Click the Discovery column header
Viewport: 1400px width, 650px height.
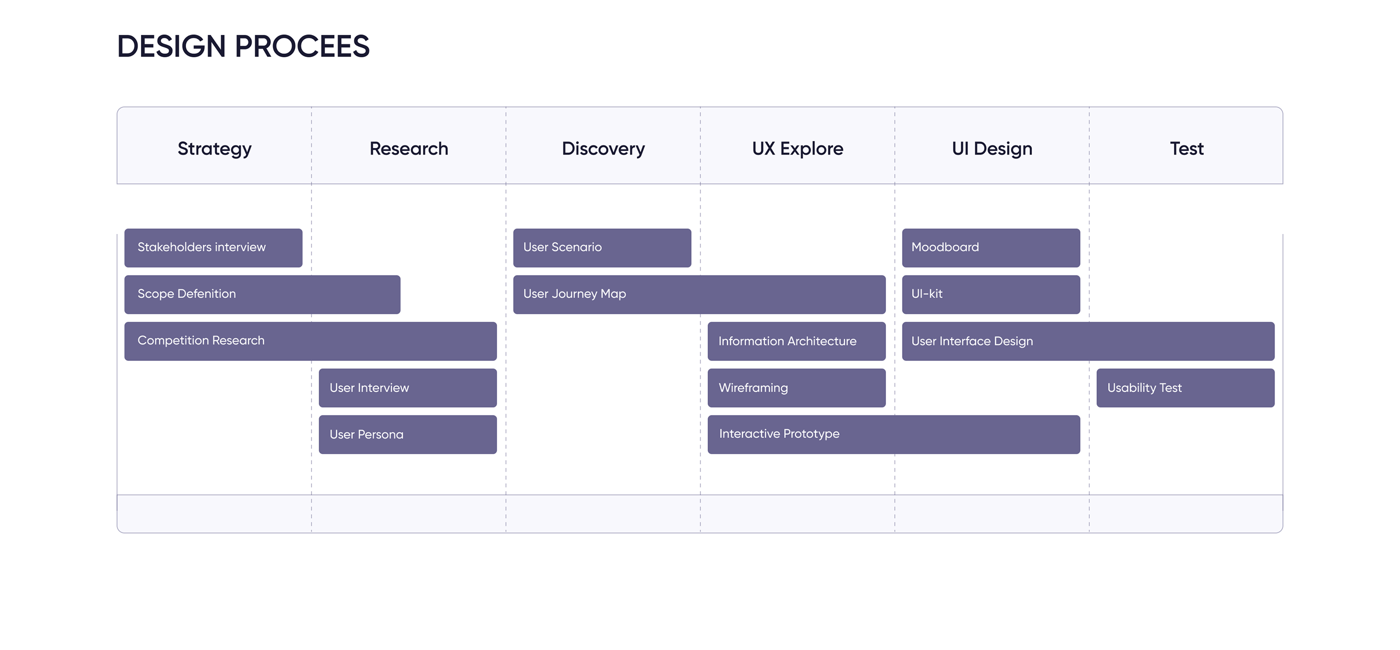[602, 148]
